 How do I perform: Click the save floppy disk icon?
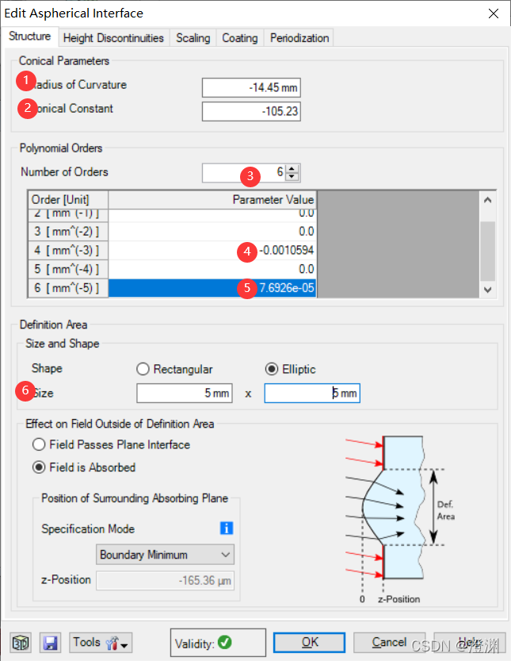[51, 643]
